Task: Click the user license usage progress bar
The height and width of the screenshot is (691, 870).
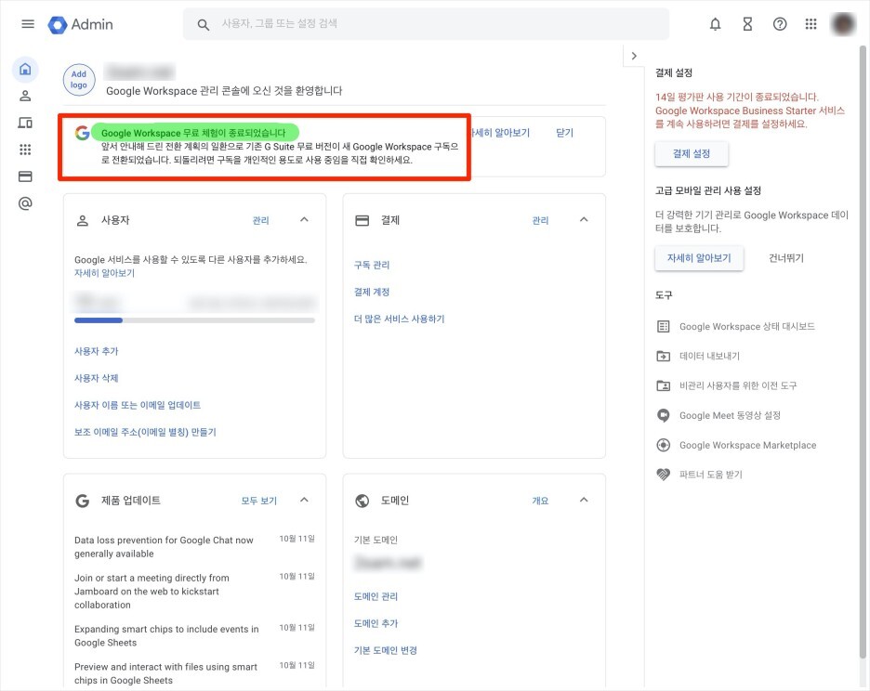Action: (195, 320)
